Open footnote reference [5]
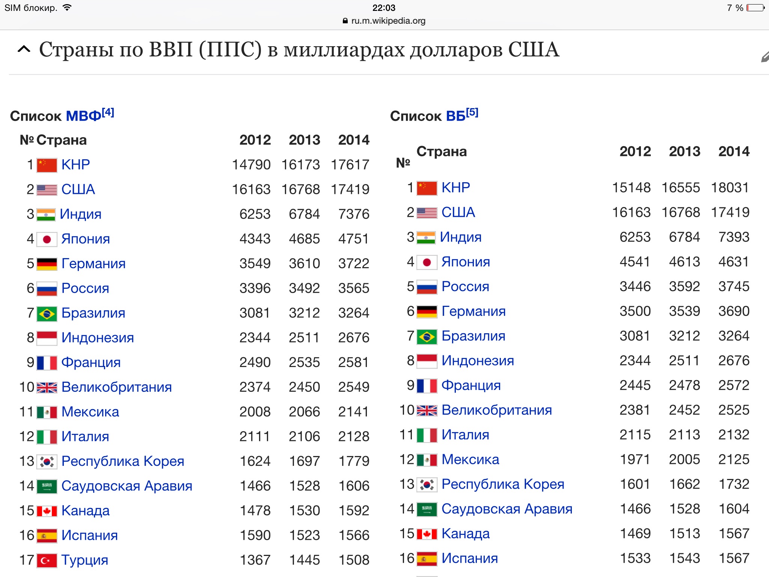This screenshot has width=769, height=577. pyautogui.click(x=472, y=112)
